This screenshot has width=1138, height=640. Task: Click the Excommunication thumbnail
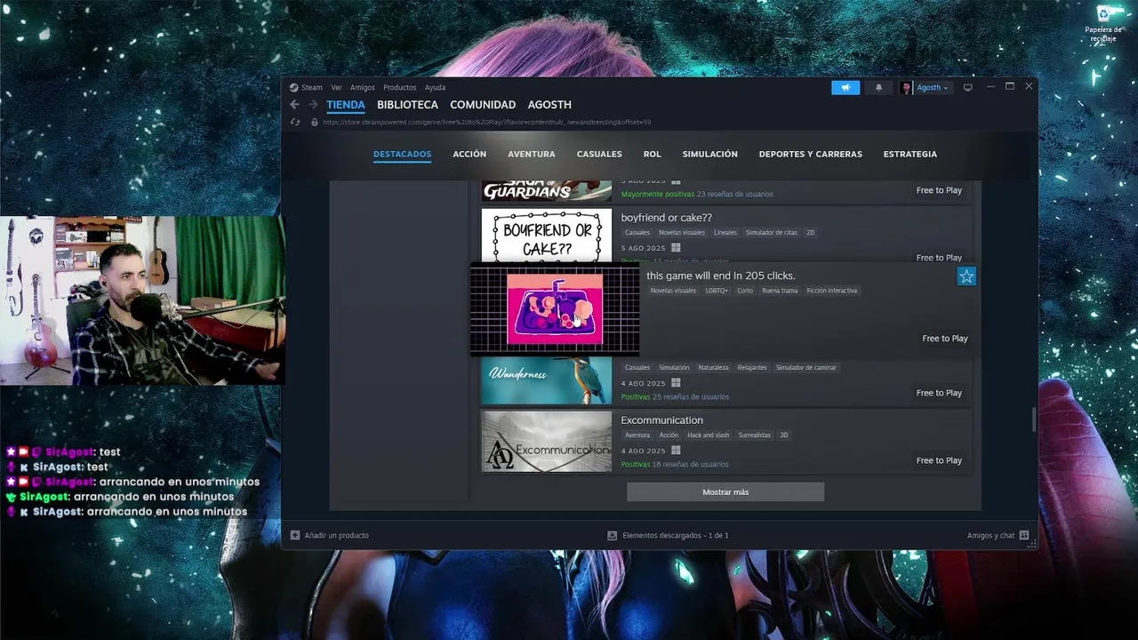(546, 441)
